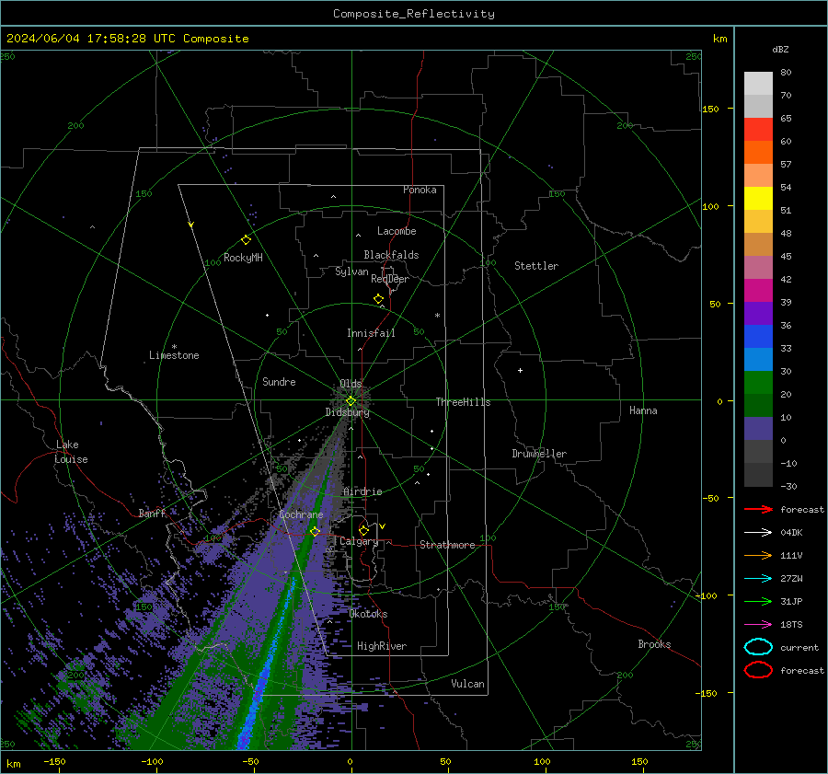Image resolution: width=828 pixels, height=774 pixels.
Task: Click the Cochrane map label
Action: click(x=301, y=514)
